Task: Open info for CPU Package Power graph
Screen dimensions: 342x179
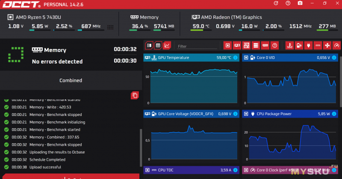Action: (x=334, y=114)
